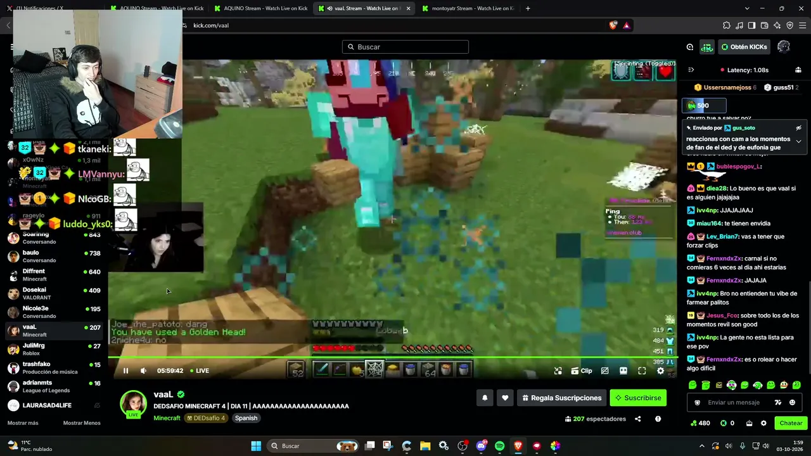Send message with Chatear button
This screenshot has height=456, width=811.
click(791, 423)
